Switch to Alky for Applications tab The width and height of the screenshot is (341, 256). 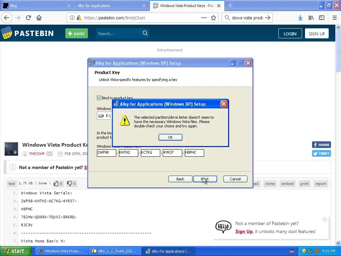click(112, 6)
